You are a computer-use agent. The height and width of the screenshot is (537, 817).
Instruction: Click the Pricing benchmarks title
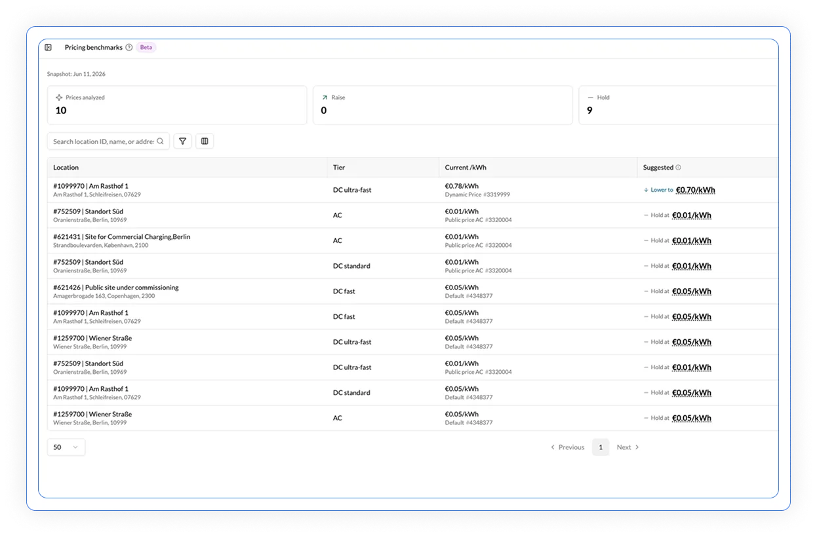(94, 47)
